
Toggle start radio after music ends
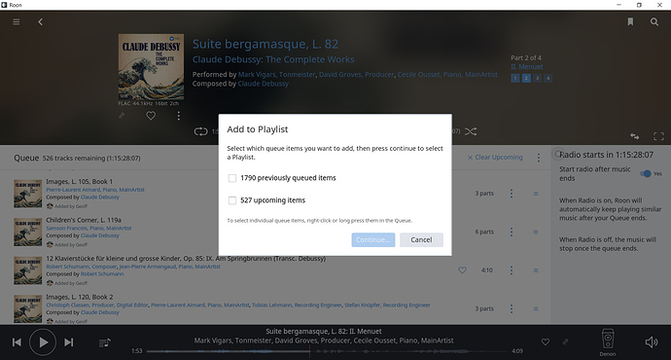646,173
